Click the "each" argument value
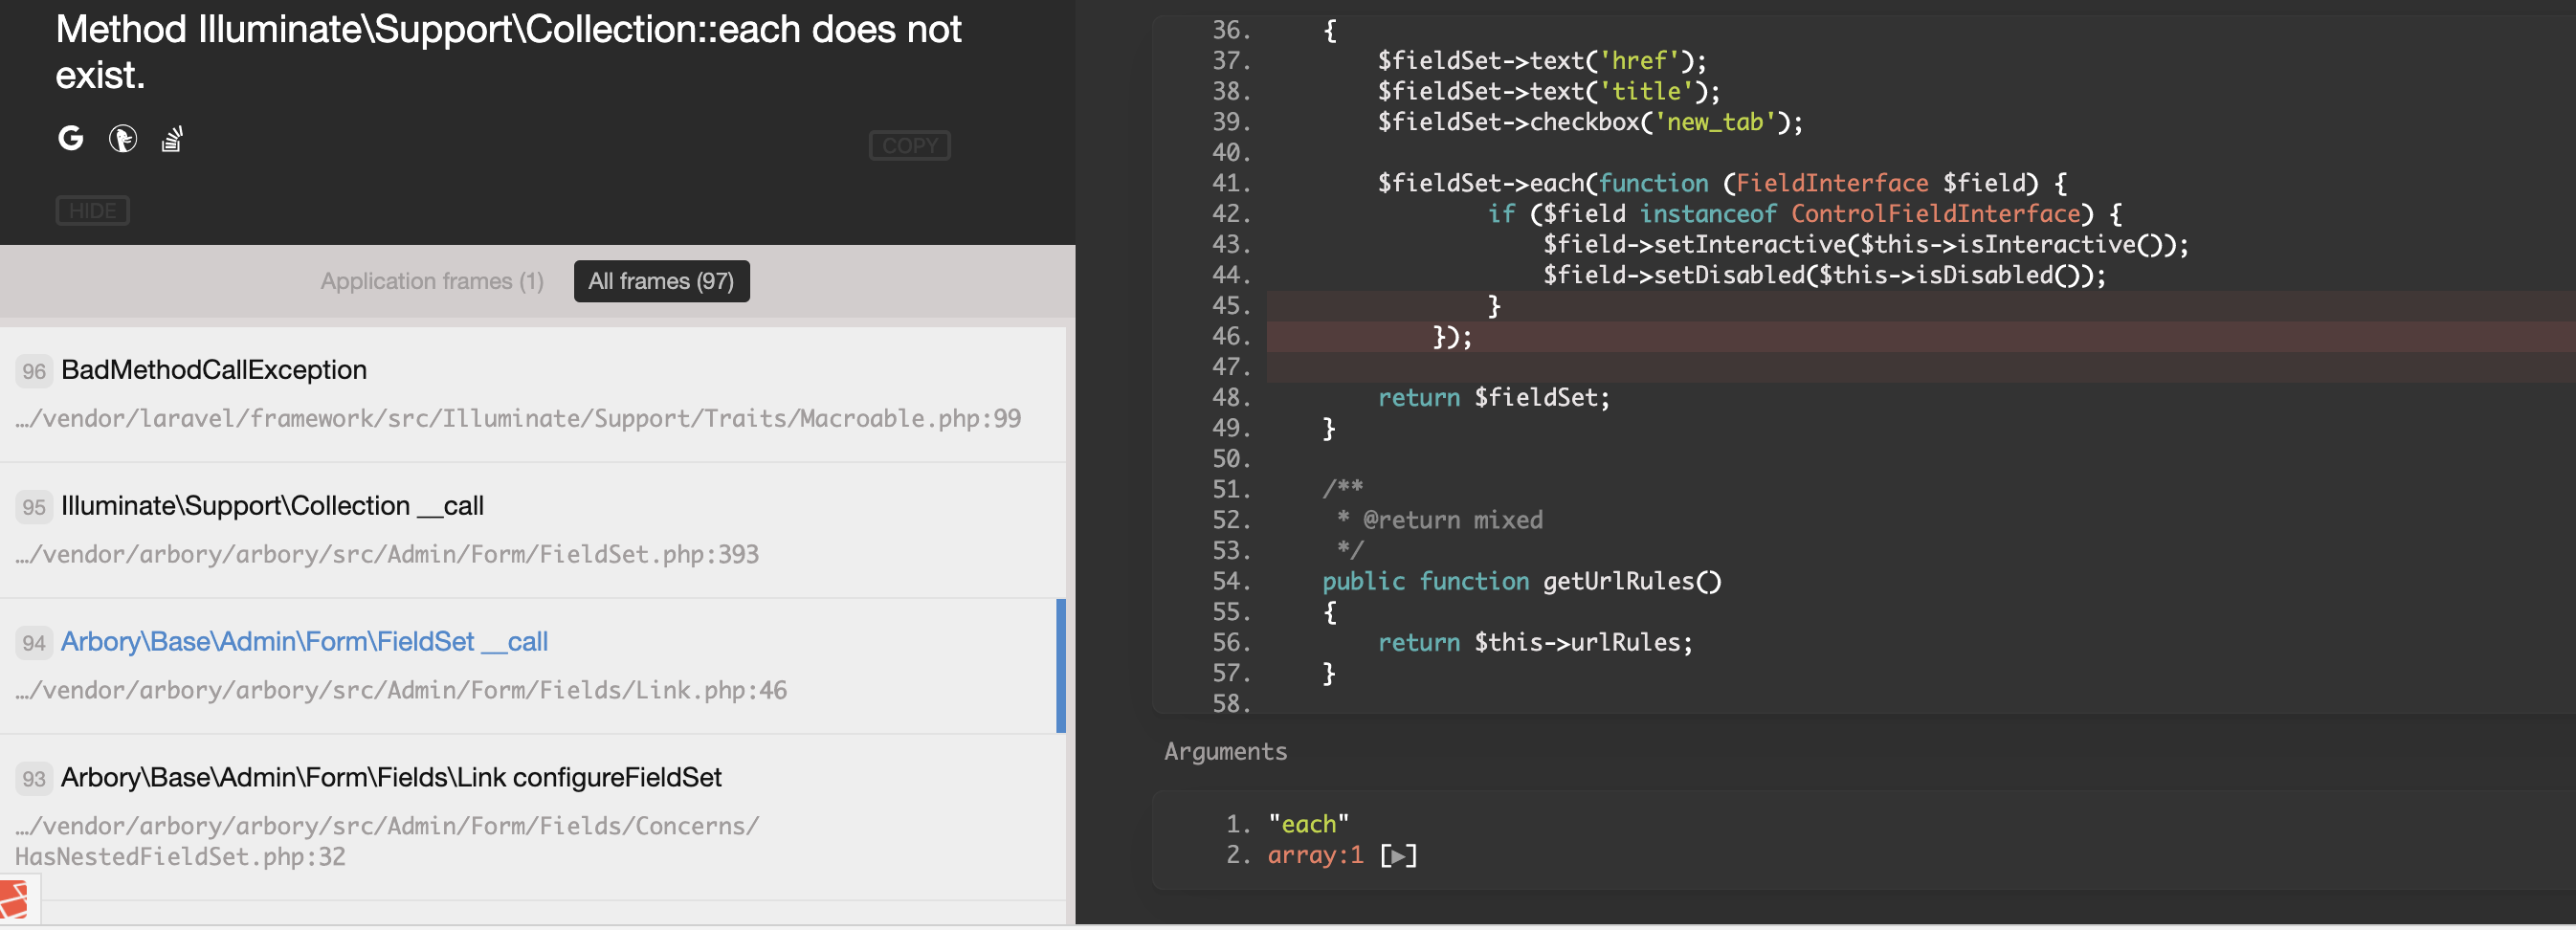Image resolution: width=2576 pixels, height=930 pixels. [1308, 824]
